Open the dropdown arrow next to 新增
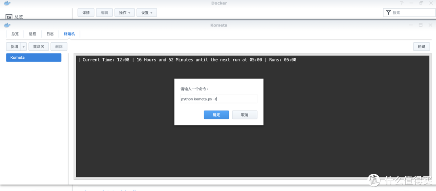The image size is (436, 191). 24,47
